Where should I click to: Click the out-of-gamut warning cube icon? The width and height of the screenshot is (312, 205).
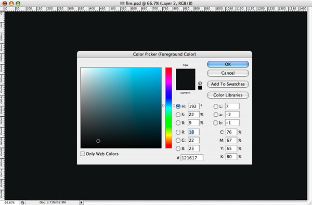point(200,83)
